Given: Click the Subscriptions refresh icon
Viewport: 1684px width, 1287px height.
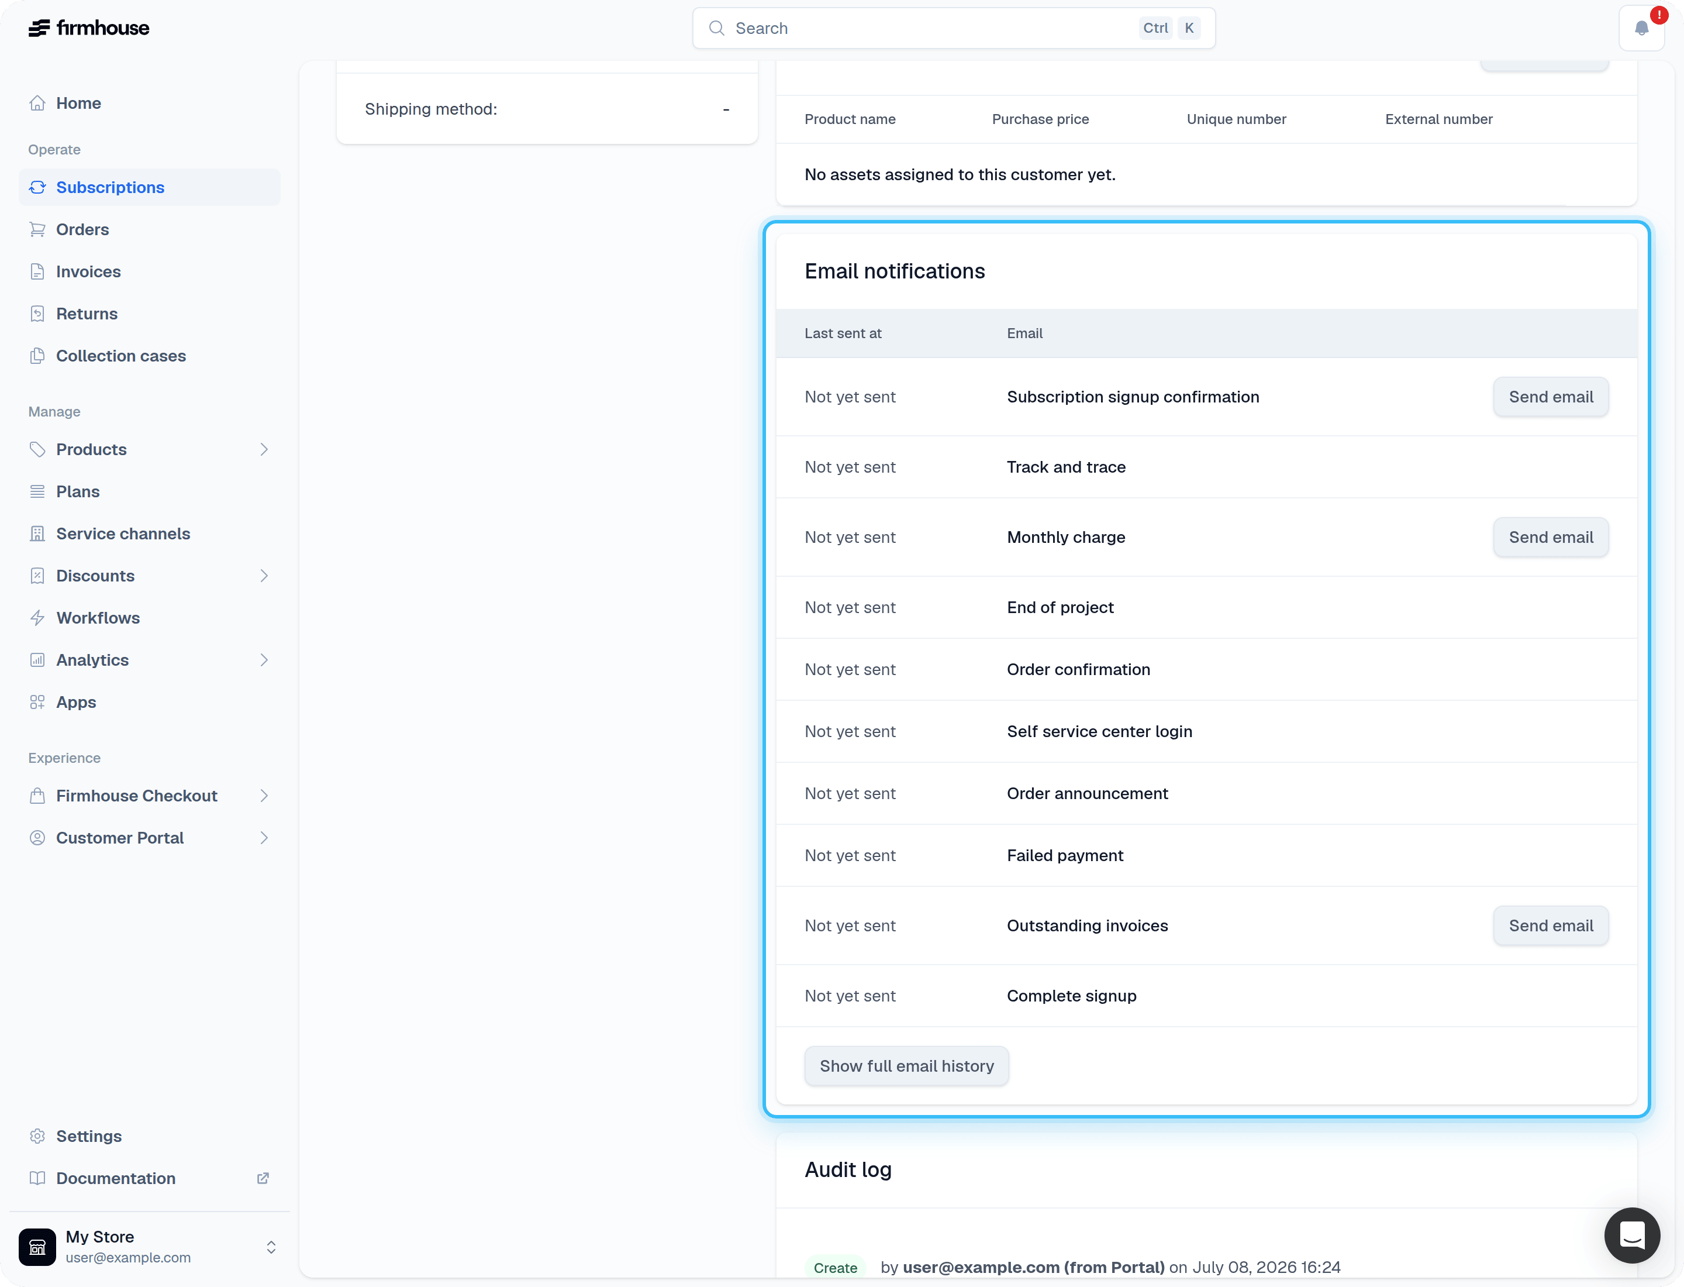Looking at the screenshot, I should pos(37,187).
